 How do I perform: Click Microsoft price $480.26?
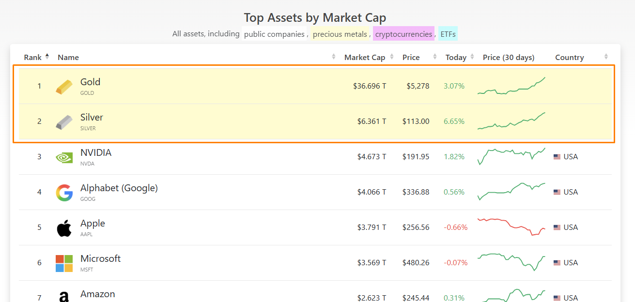point(416,263)
